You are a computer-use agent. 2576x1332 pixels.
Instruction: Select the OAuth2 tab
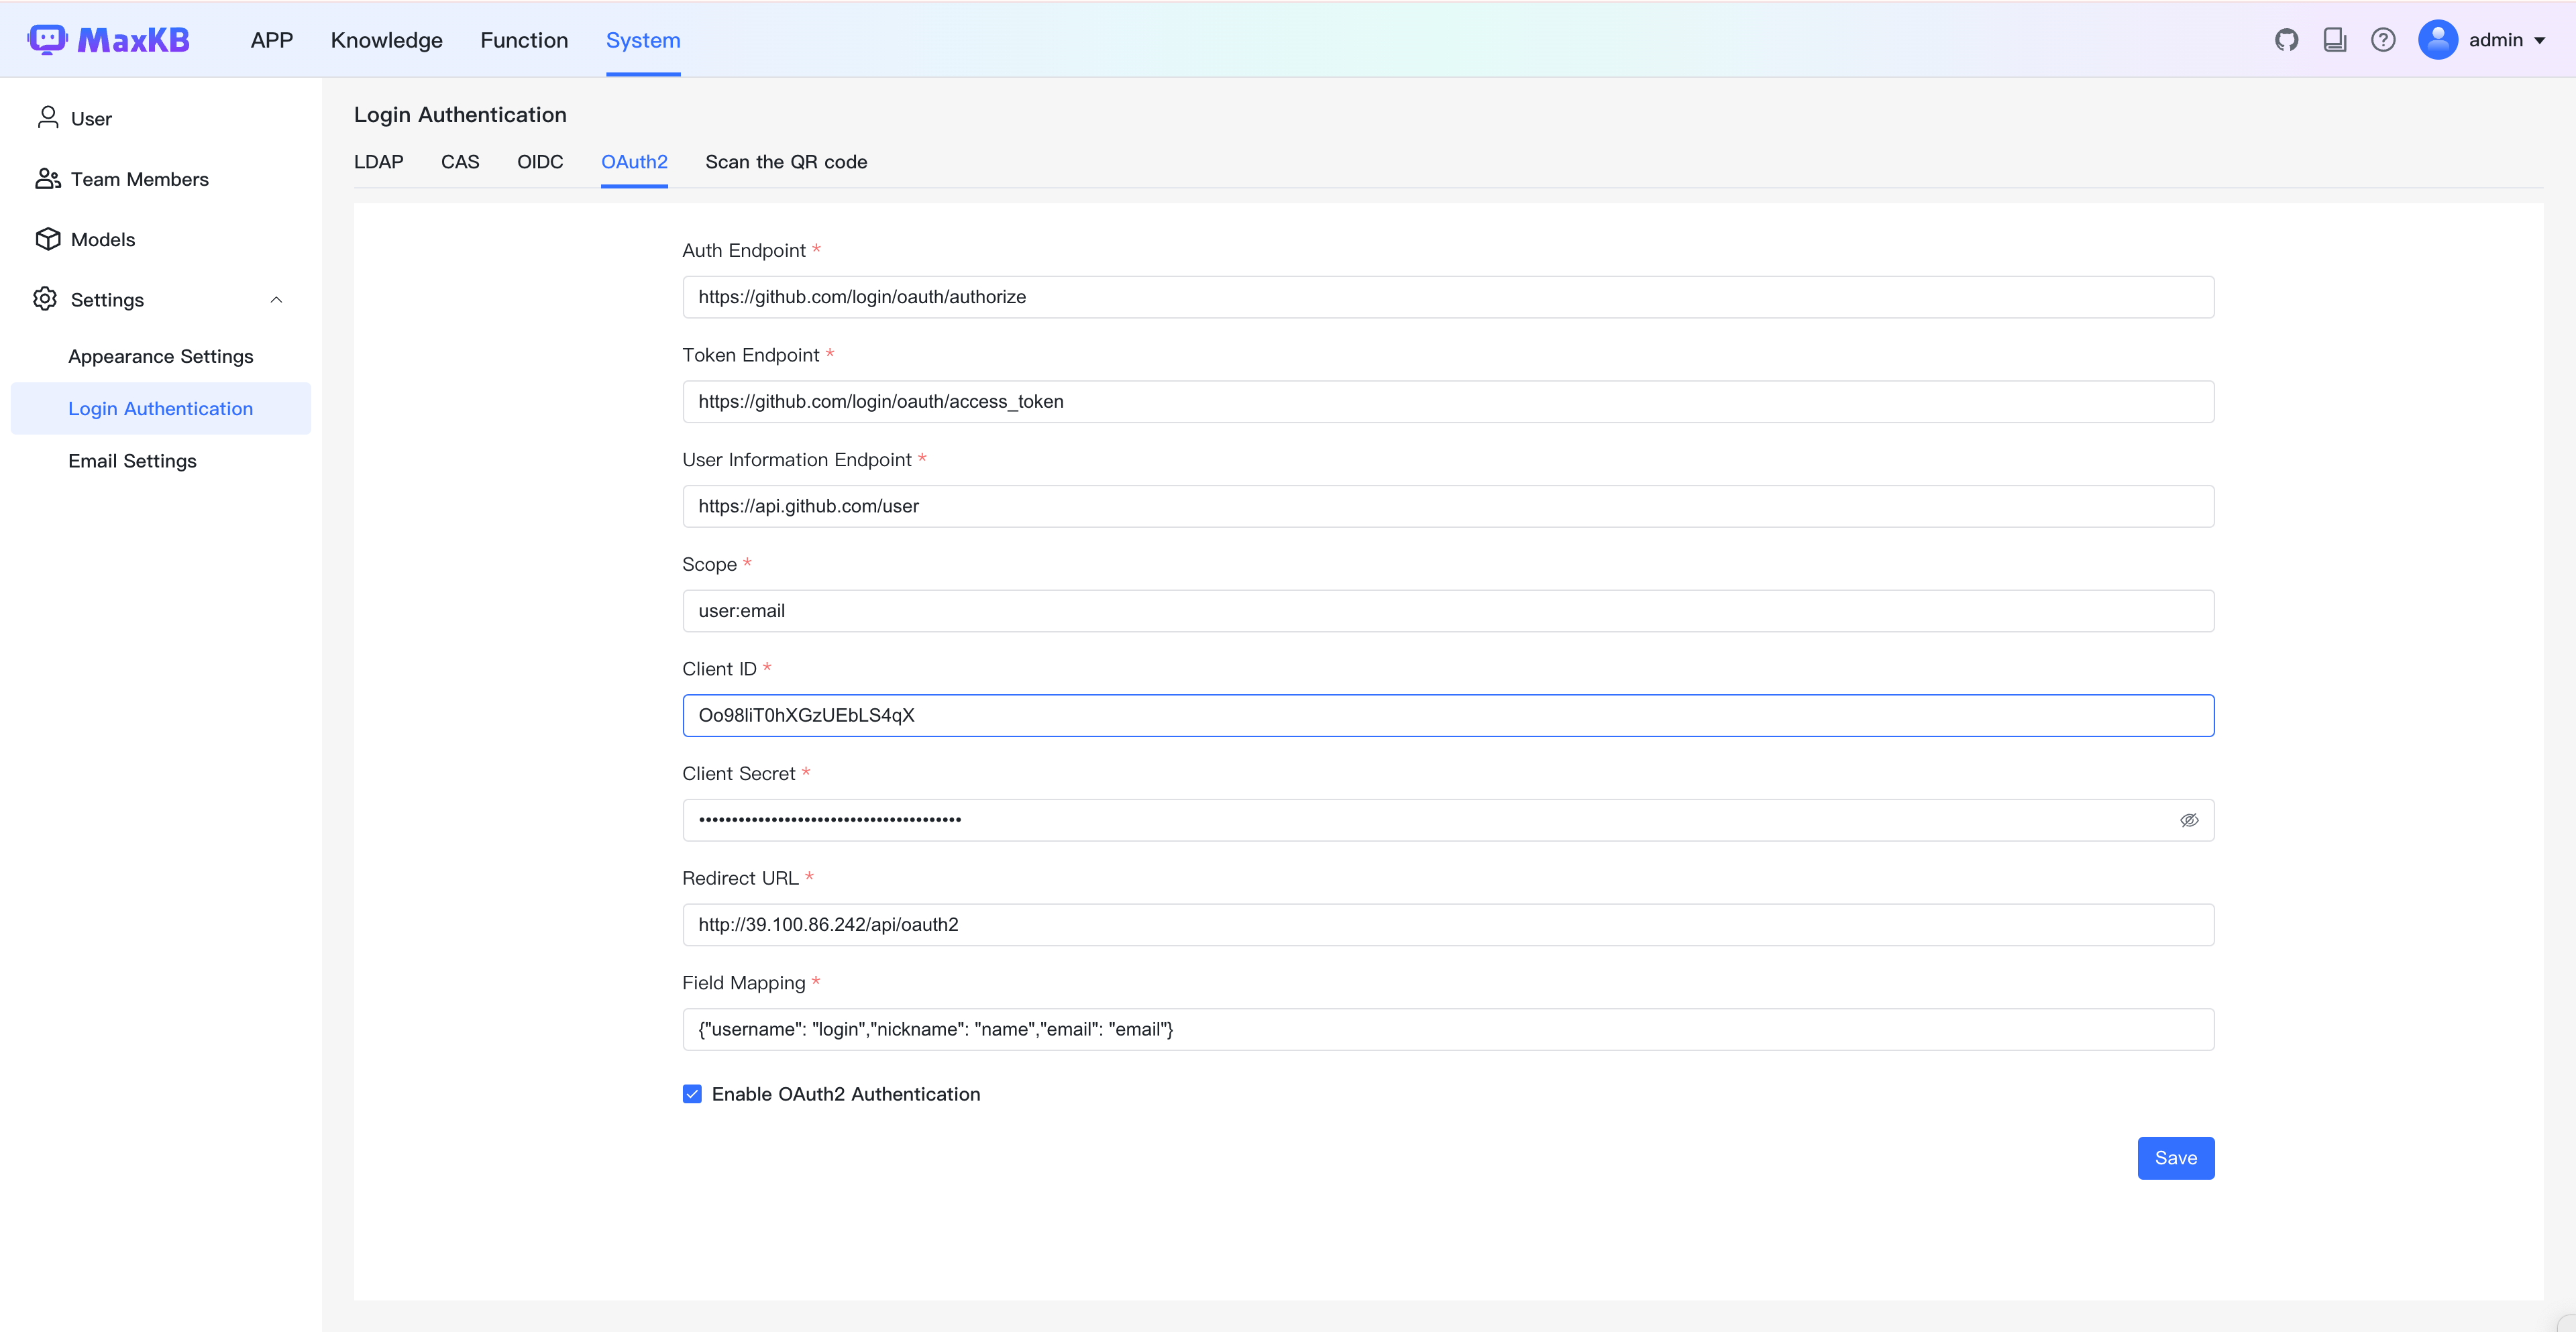634,162
